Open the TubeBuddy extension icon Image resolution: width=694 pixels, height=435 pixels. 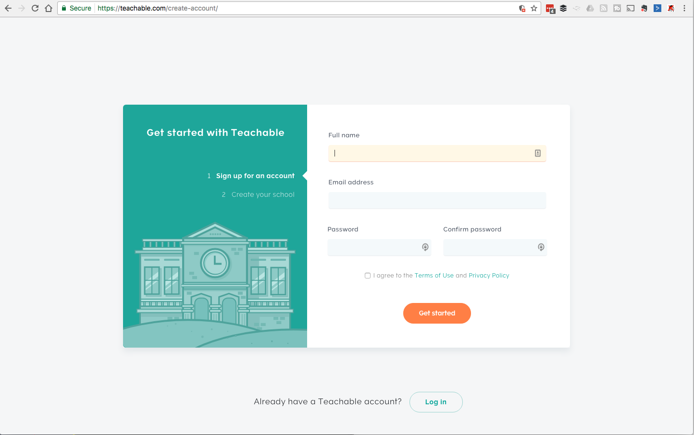tap(617, 8)
